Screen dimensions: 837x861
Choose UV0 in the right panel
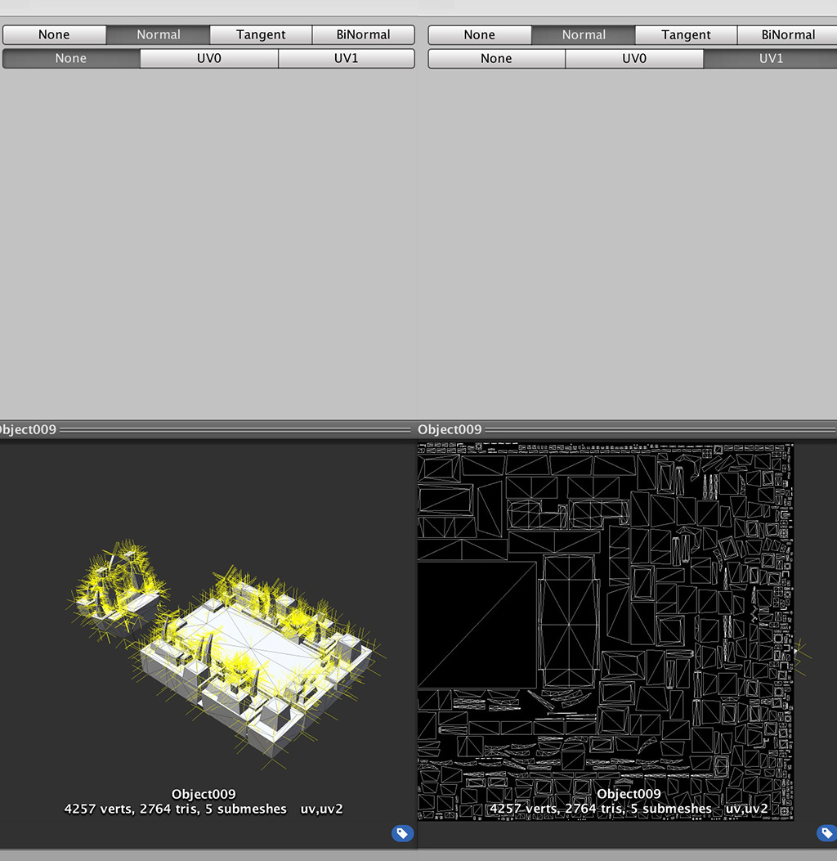point(634,59)
